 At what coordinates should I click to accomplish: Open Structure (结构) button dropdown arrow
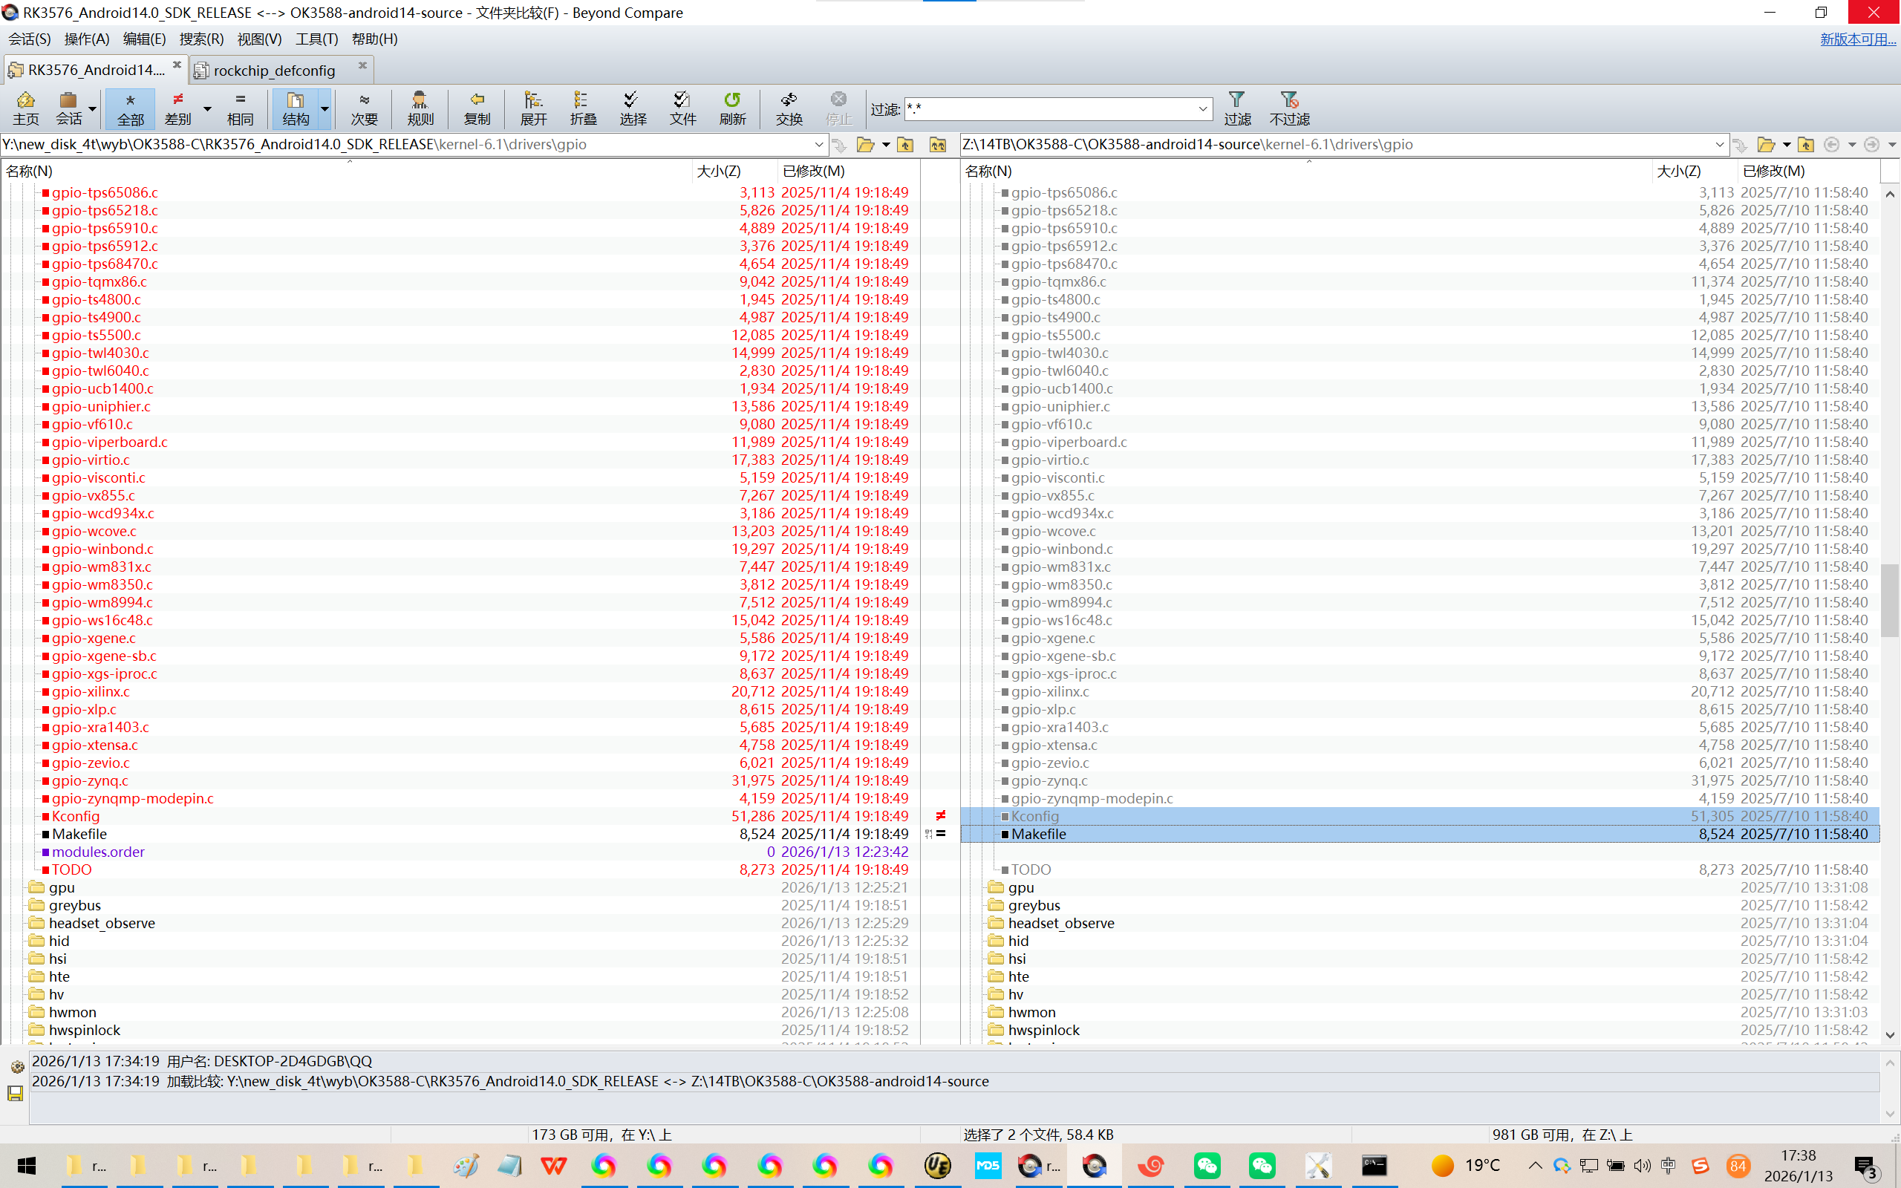[325, 108]
